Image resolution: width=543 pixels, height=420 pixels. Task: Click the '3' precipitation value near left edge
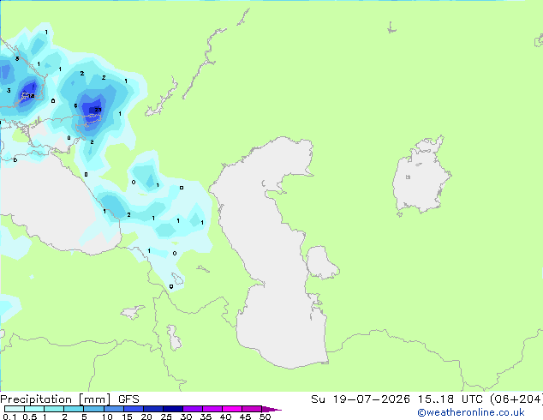tap(9, 91)
